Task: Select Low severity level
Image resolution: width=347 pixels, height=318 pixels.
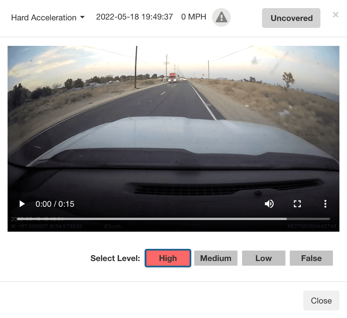Action: 264,258
